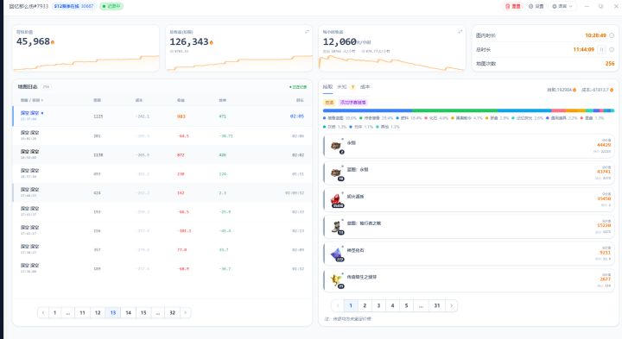This screenshot has width=622, height=339.
Task: Go to the next map log page
Action: pyautogui.click(x=185, y=312)
